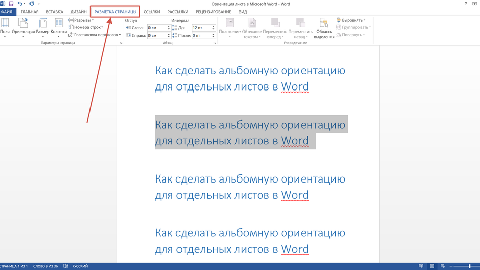
Task: Adjust the До spacing stepper arrows
Action: (214, 28)
